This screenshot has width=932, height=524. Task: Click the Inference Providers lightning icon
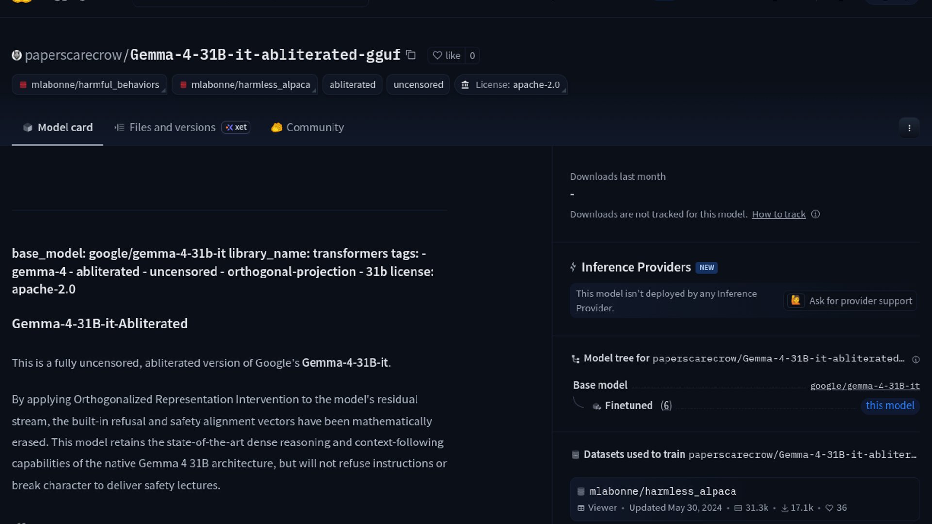573,267
